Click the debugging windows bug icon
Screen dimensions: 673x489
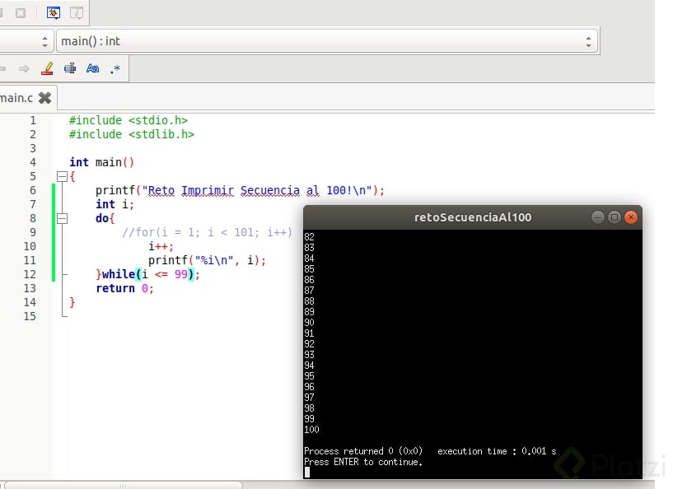[x=54, y=13]
